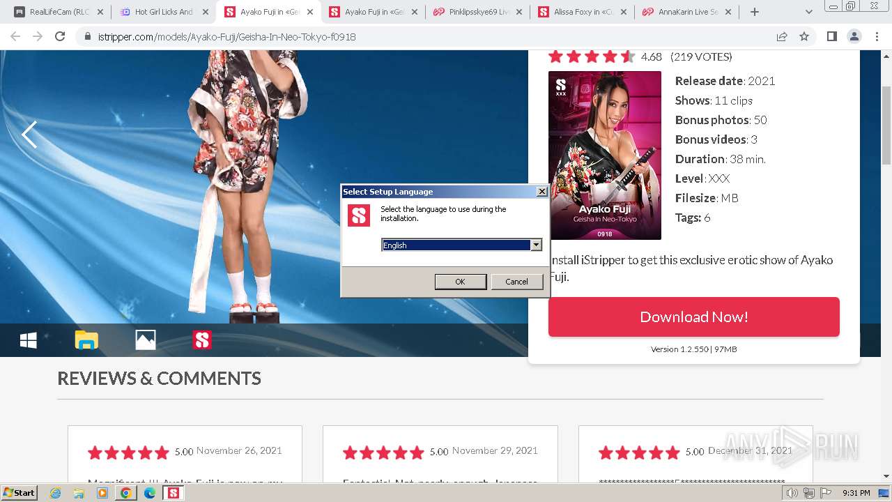Click the volume speaker tray icon
Viewport: 892px width, 502px height.
(792, 493)
